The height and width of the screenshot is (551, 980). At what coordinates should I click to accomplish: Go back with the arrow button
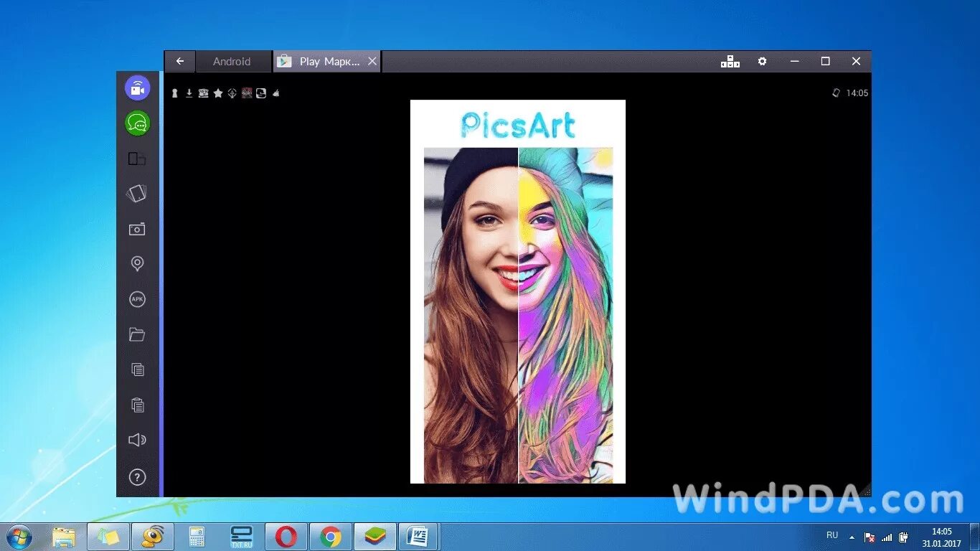pos(180,62)
